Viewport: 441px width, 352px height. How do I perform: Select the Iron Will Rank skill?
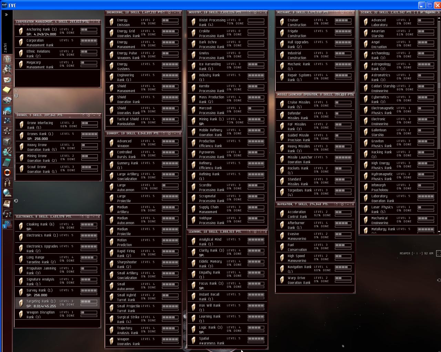[227, 308]
